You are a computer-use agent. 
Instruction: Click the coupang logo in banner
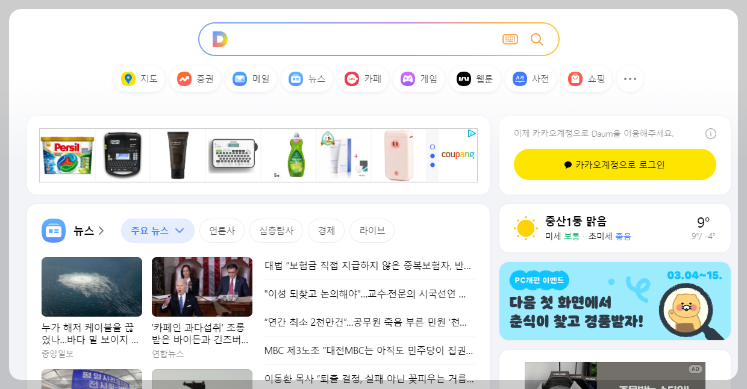point(458,155)
